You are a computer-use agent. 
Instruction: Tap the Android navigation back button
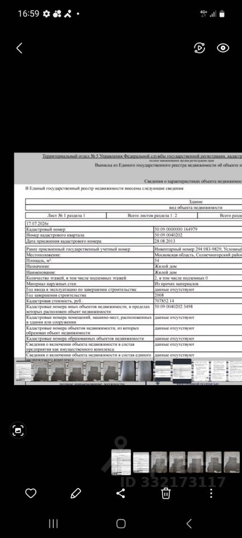[x=189, y=523]
